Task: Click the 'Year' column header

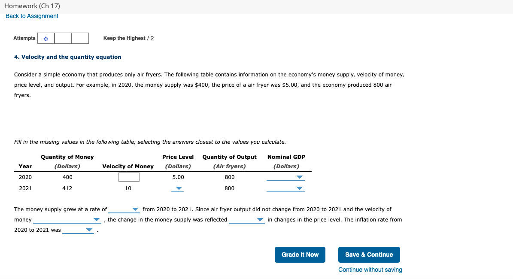Action: [x=25, y=166]
